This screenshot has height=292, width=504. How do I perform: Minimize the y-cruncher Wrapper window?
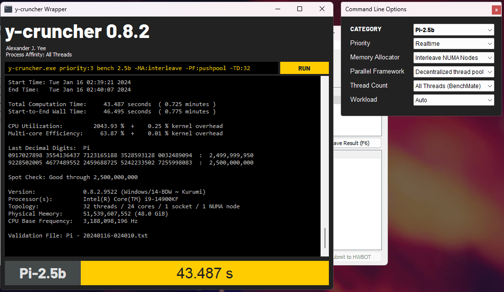[x=278, y=9]
